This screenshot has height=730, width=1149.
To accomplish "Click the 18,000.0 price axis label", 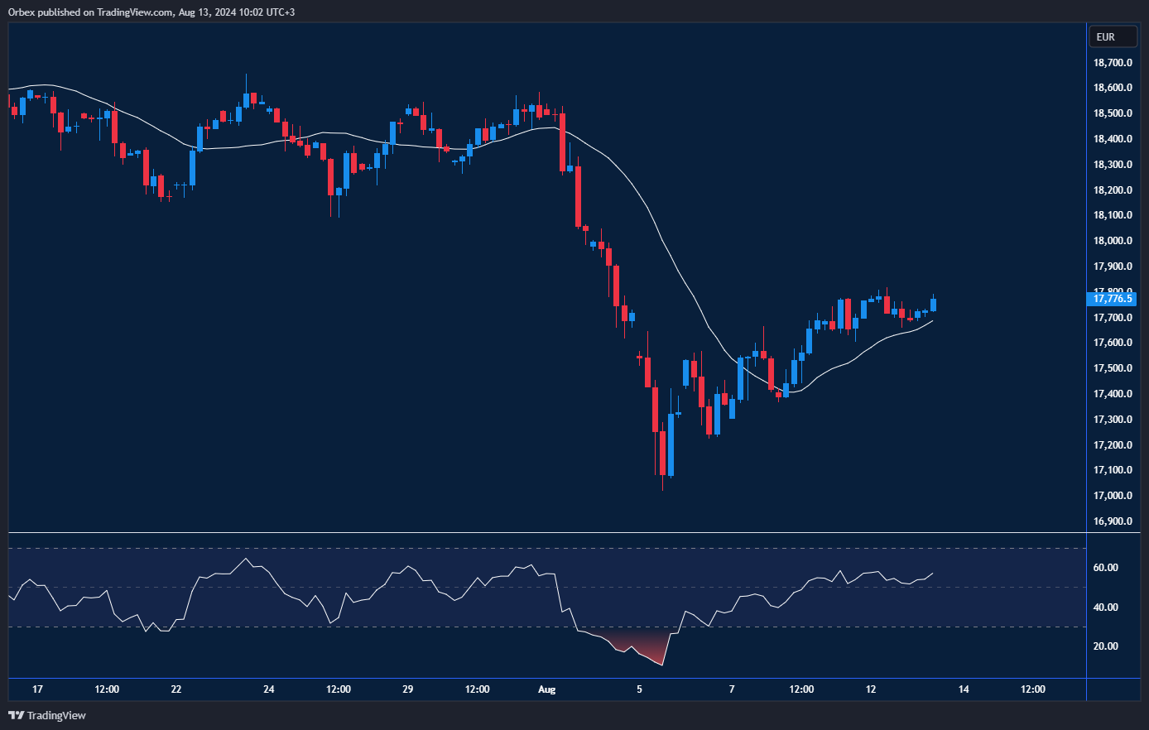I will click(1113, 241).
